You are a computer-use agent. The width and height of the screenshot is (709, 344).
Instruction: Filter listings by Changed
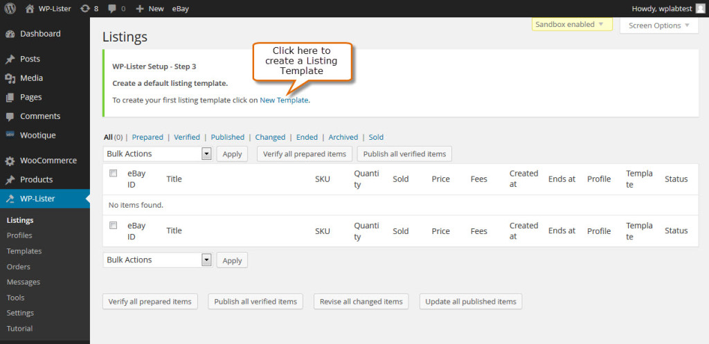coord(270,137)
